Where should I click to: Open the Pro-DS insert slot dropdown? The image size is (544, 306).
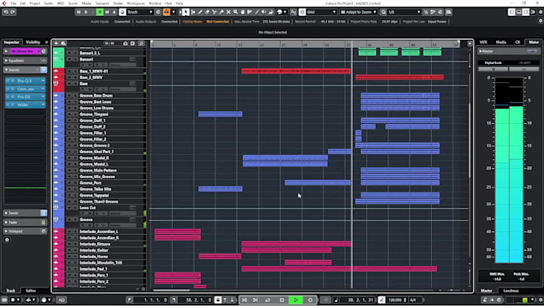click(42, 97)
